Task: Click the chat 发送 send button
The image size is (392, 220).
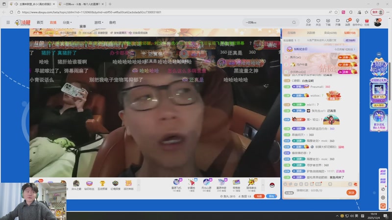Action: pyautogui.click(x=351, y=192)
